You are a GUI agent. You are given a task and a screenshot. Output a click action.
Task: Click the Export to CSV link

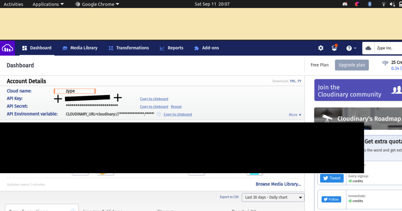(229, 197)
